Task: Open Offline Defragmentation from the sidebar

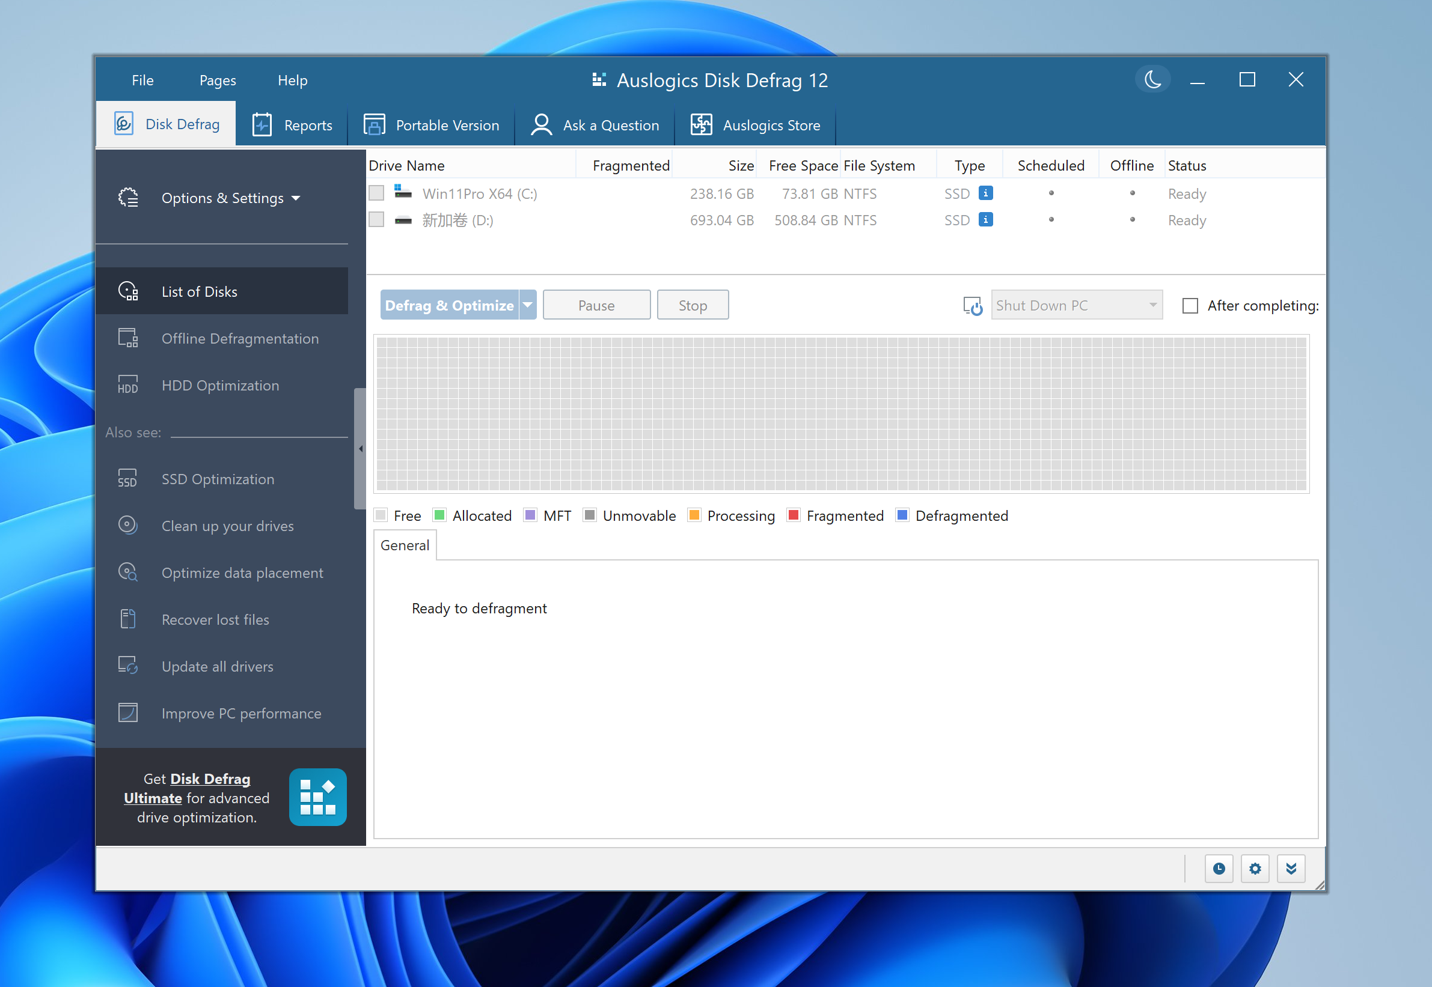Action: coord(240,338)
